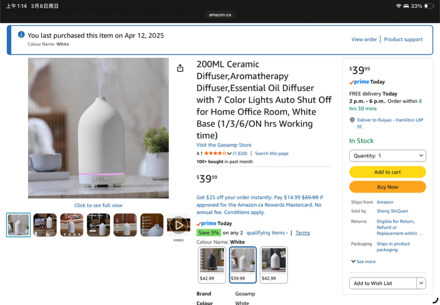Open rating breakdown chevron next to stars

(229, 153)
